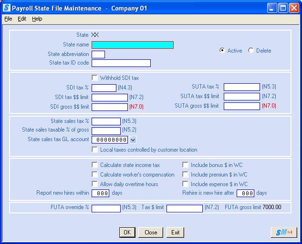Open the GL account lookup dropdown arrow

(x=133, y=140)
